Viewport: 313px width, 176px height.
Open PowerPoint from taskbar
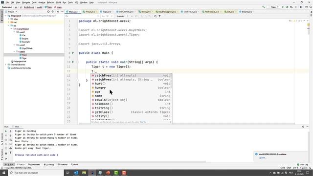pos(108,173)
